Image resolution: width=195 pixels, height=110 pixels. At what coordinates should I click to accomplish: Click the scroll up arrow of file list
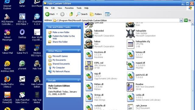(x=192, y=24)
